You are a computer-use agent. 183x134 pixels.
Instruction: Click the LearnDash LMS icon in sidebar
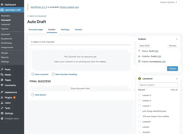click(x=2, y=10)
